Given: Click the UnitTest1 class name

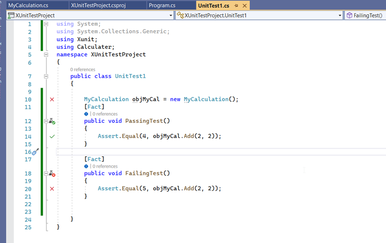Looking at the screenshot, I should click(130, 76).
